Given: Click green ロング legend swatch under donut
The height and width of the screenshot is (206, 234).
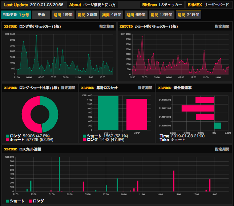Looking at the screenshot, I should [8, 136].
